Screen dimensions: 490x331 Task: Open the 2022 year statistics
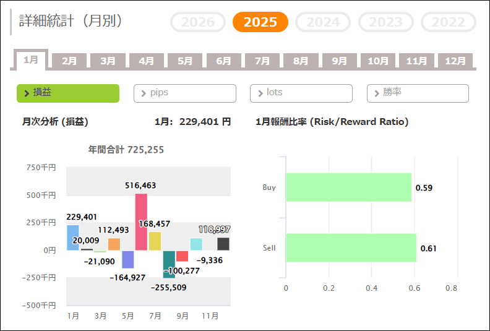448,22
